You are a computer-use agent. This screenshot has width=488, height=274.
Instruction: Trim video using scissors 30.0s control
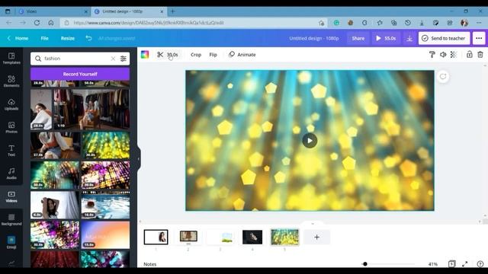[168, 55]
